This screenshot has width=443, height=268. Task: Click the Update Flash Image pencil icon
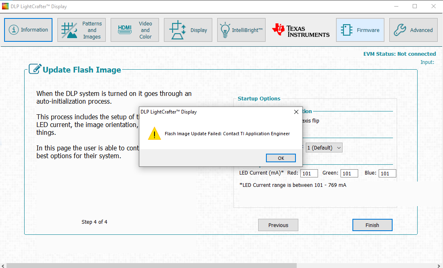pos(35,68)
